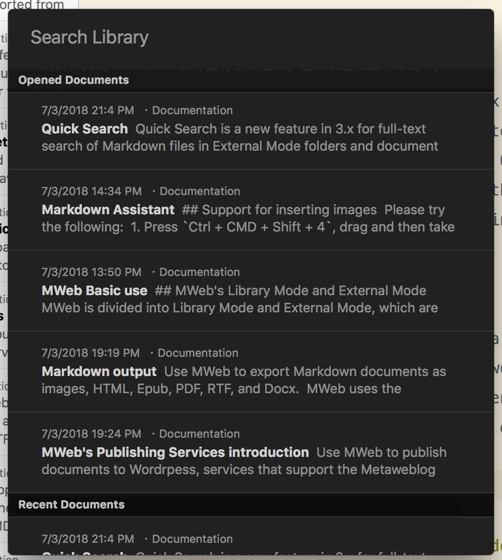Click the bold Markdown Assistant title
502x560 pixels.
click(x=108, y=210)
